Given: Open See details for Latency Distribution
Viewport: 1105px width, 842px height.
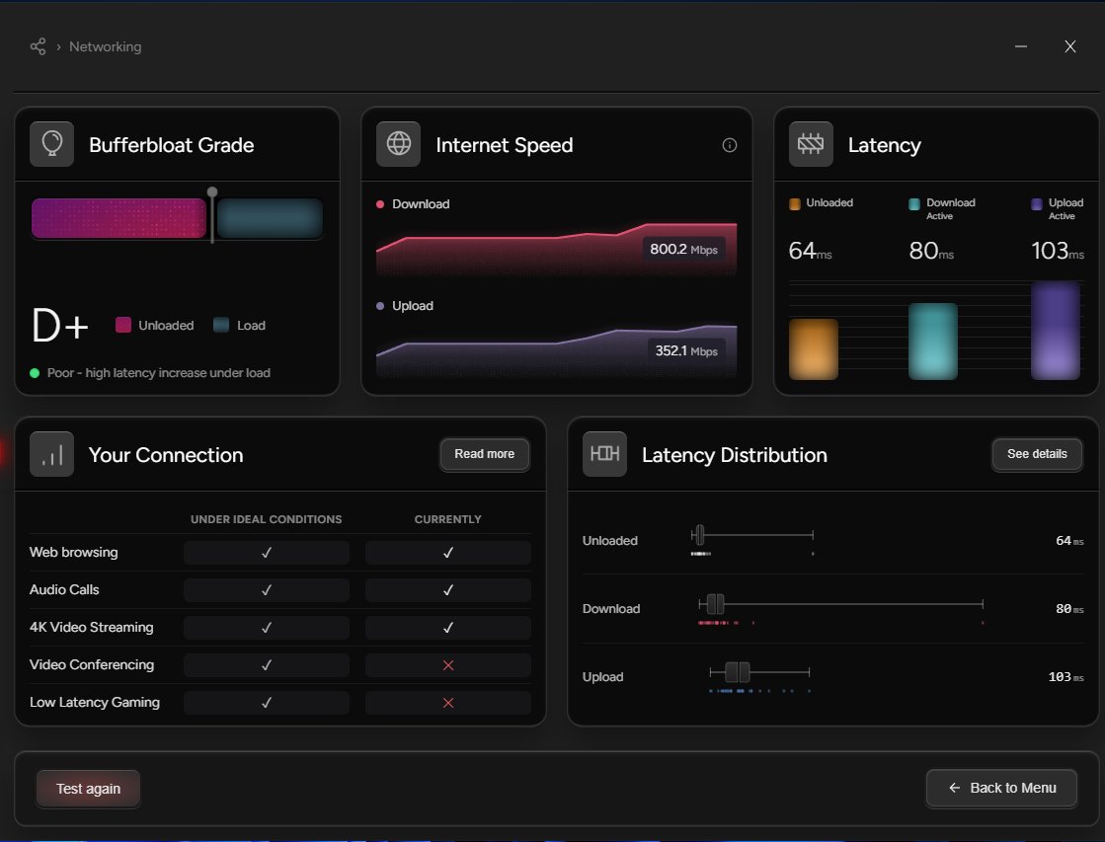Looking at the screenshot, I should (1037, 454).
